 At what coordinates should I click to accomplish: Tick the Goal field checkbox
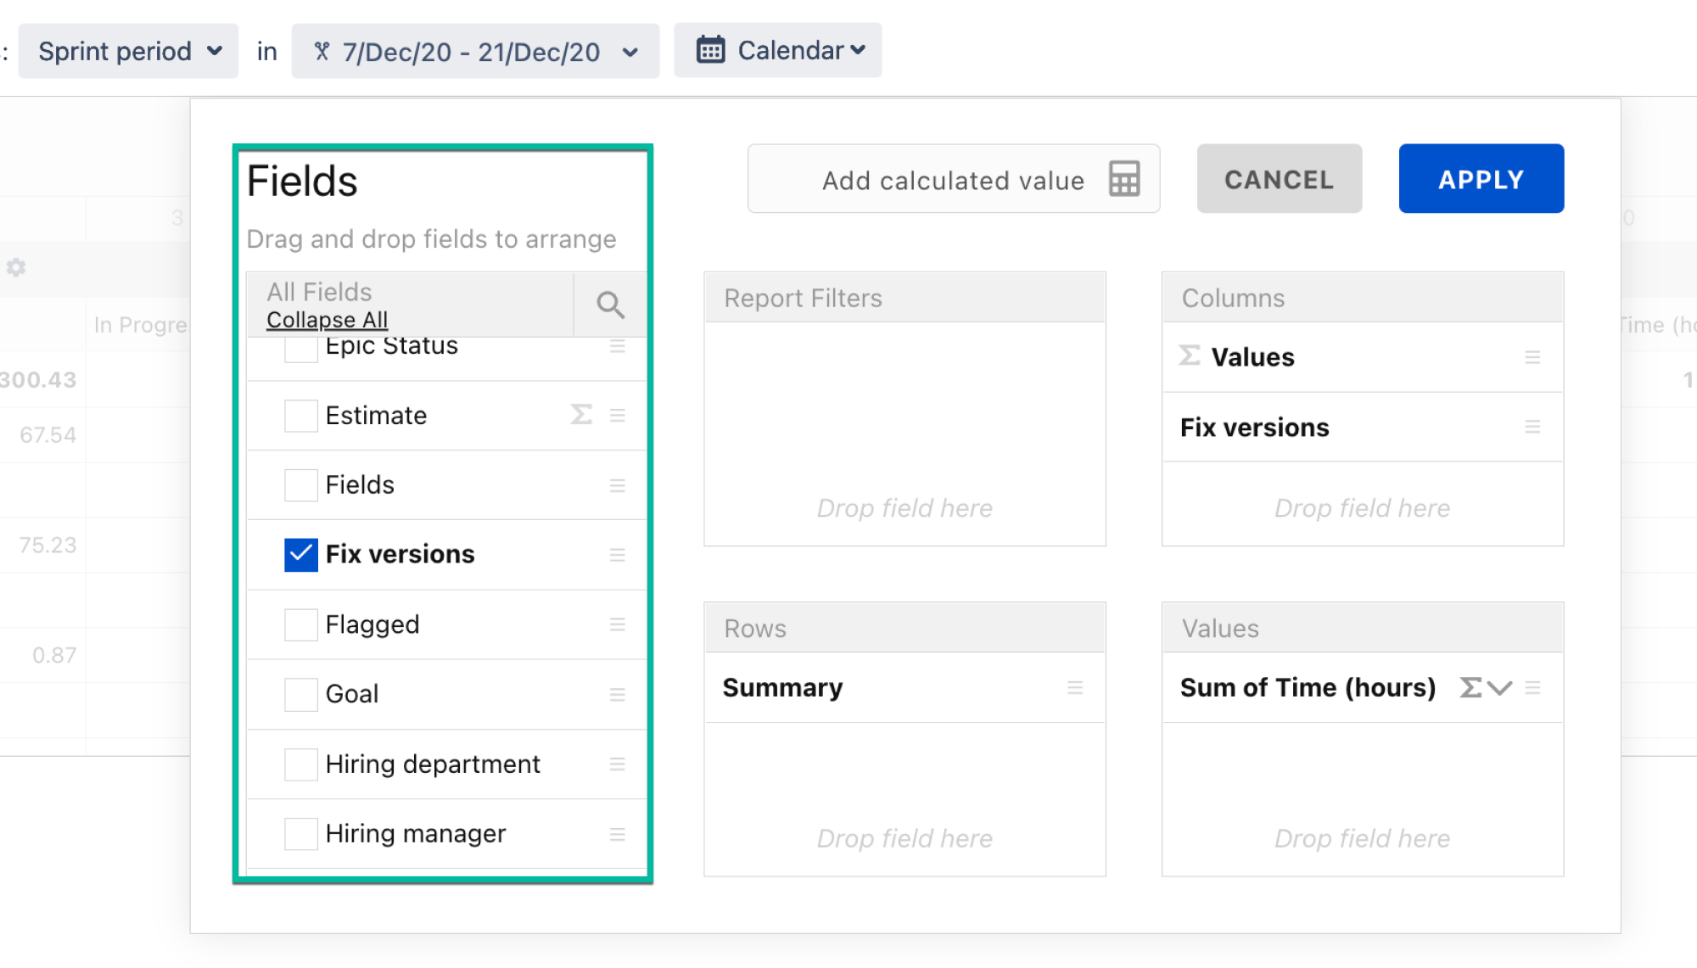click(301, 694)
